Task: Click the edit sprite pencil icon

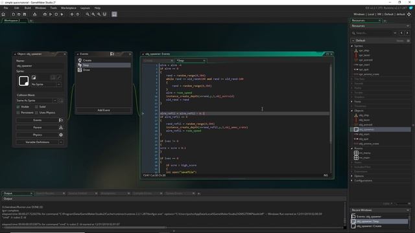Action: click(x=59, y=78)
